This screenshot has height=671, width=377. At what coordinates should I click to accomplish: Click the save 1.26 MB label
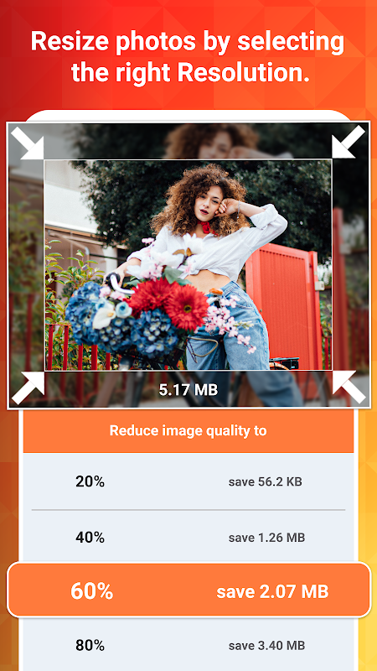click(266, 538)
